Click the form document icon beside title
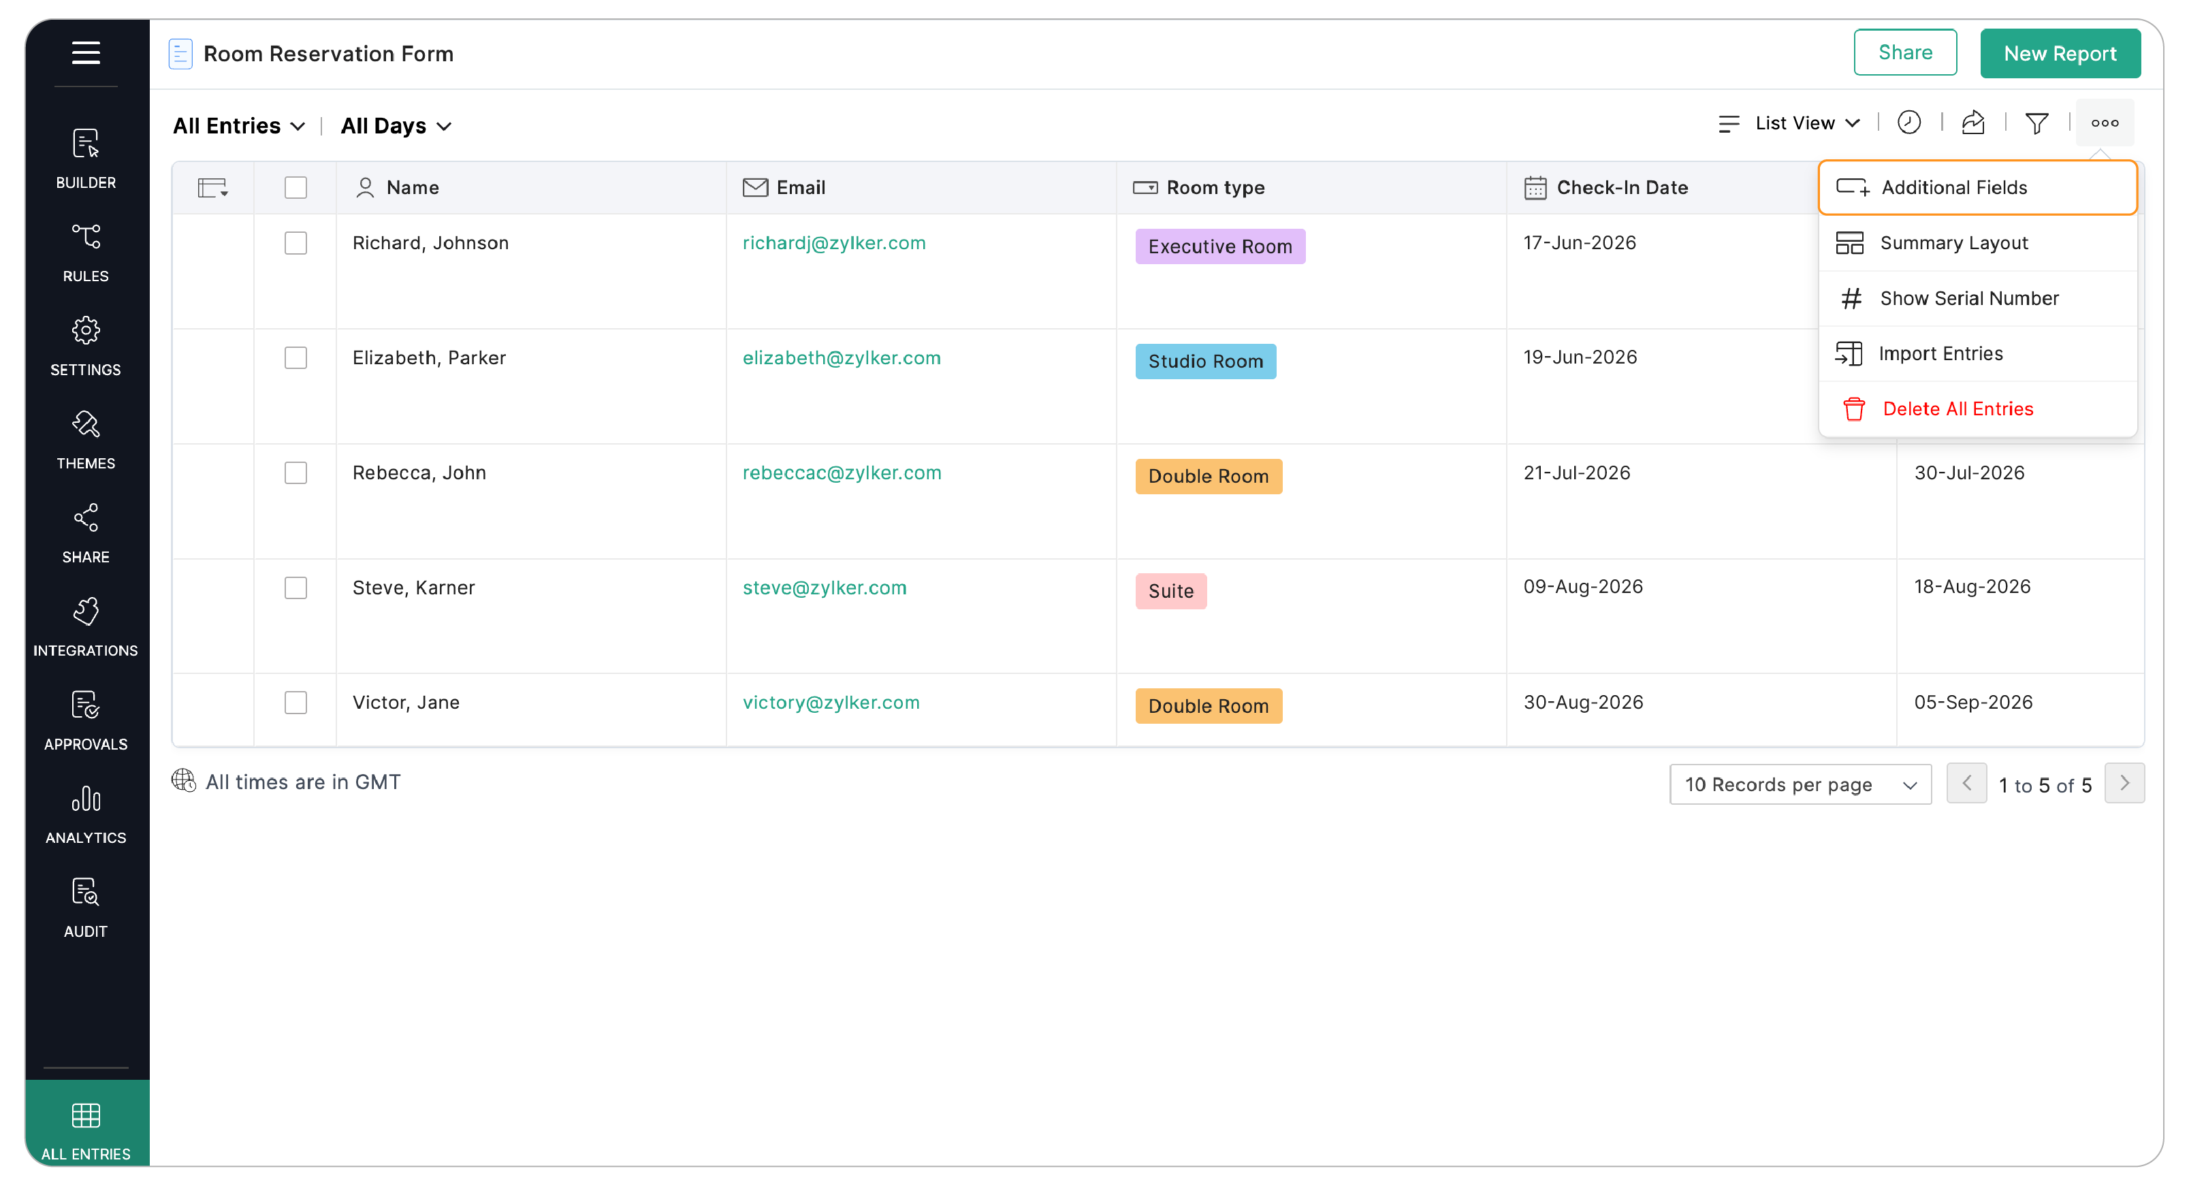 [x=180, y=54]
